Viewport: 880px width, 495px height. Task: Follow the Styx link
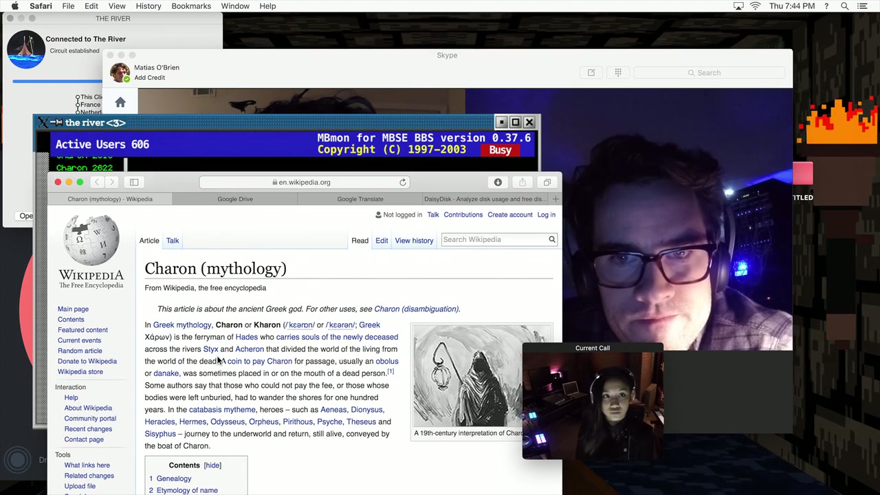pos(210,349)
